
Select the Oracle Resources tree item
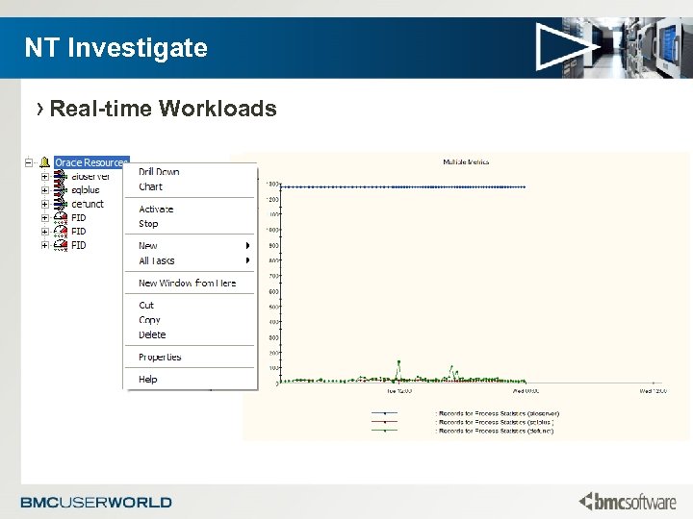[91, 162]
